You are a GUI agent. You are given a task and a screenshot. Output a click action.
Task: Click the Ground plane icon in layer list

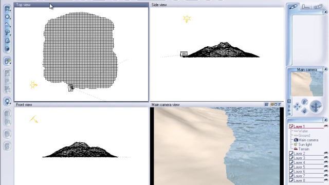(296, 136)
